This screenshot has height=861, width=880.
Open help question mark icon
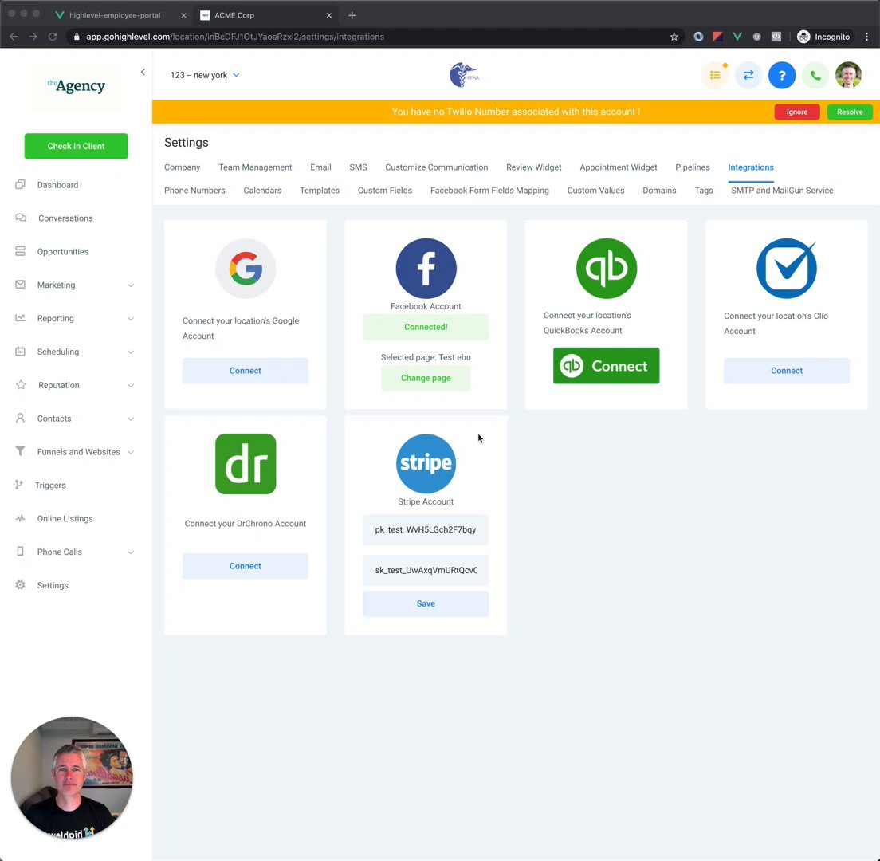[x=782, y=75]
